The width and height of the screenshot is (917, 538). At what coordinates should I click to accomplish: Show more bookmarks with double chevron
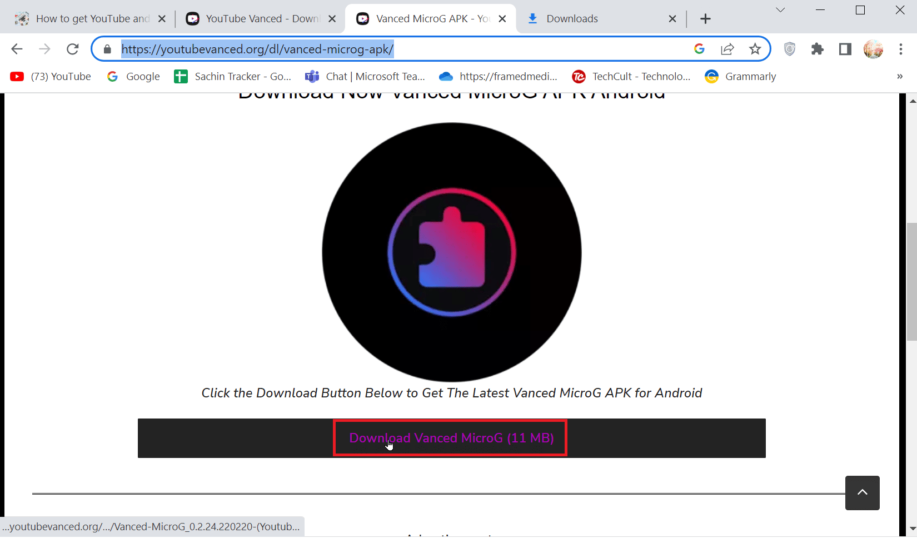coord(900,77)
